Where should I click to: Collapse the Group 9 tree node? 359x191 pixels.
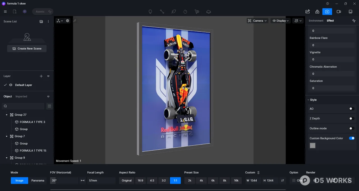[x=7, y=158]
